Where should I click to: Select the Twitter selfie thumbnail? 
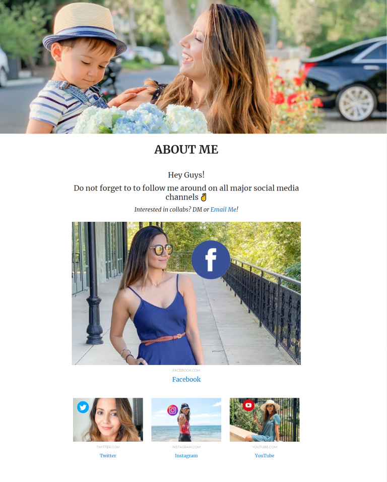tap(108, 419)
